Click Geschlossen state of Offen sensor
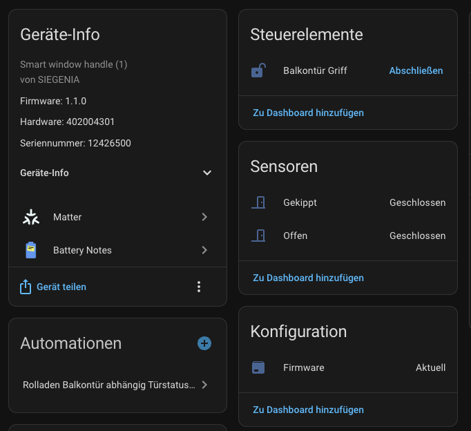This screenshot has height=431, width=471. 418,236
